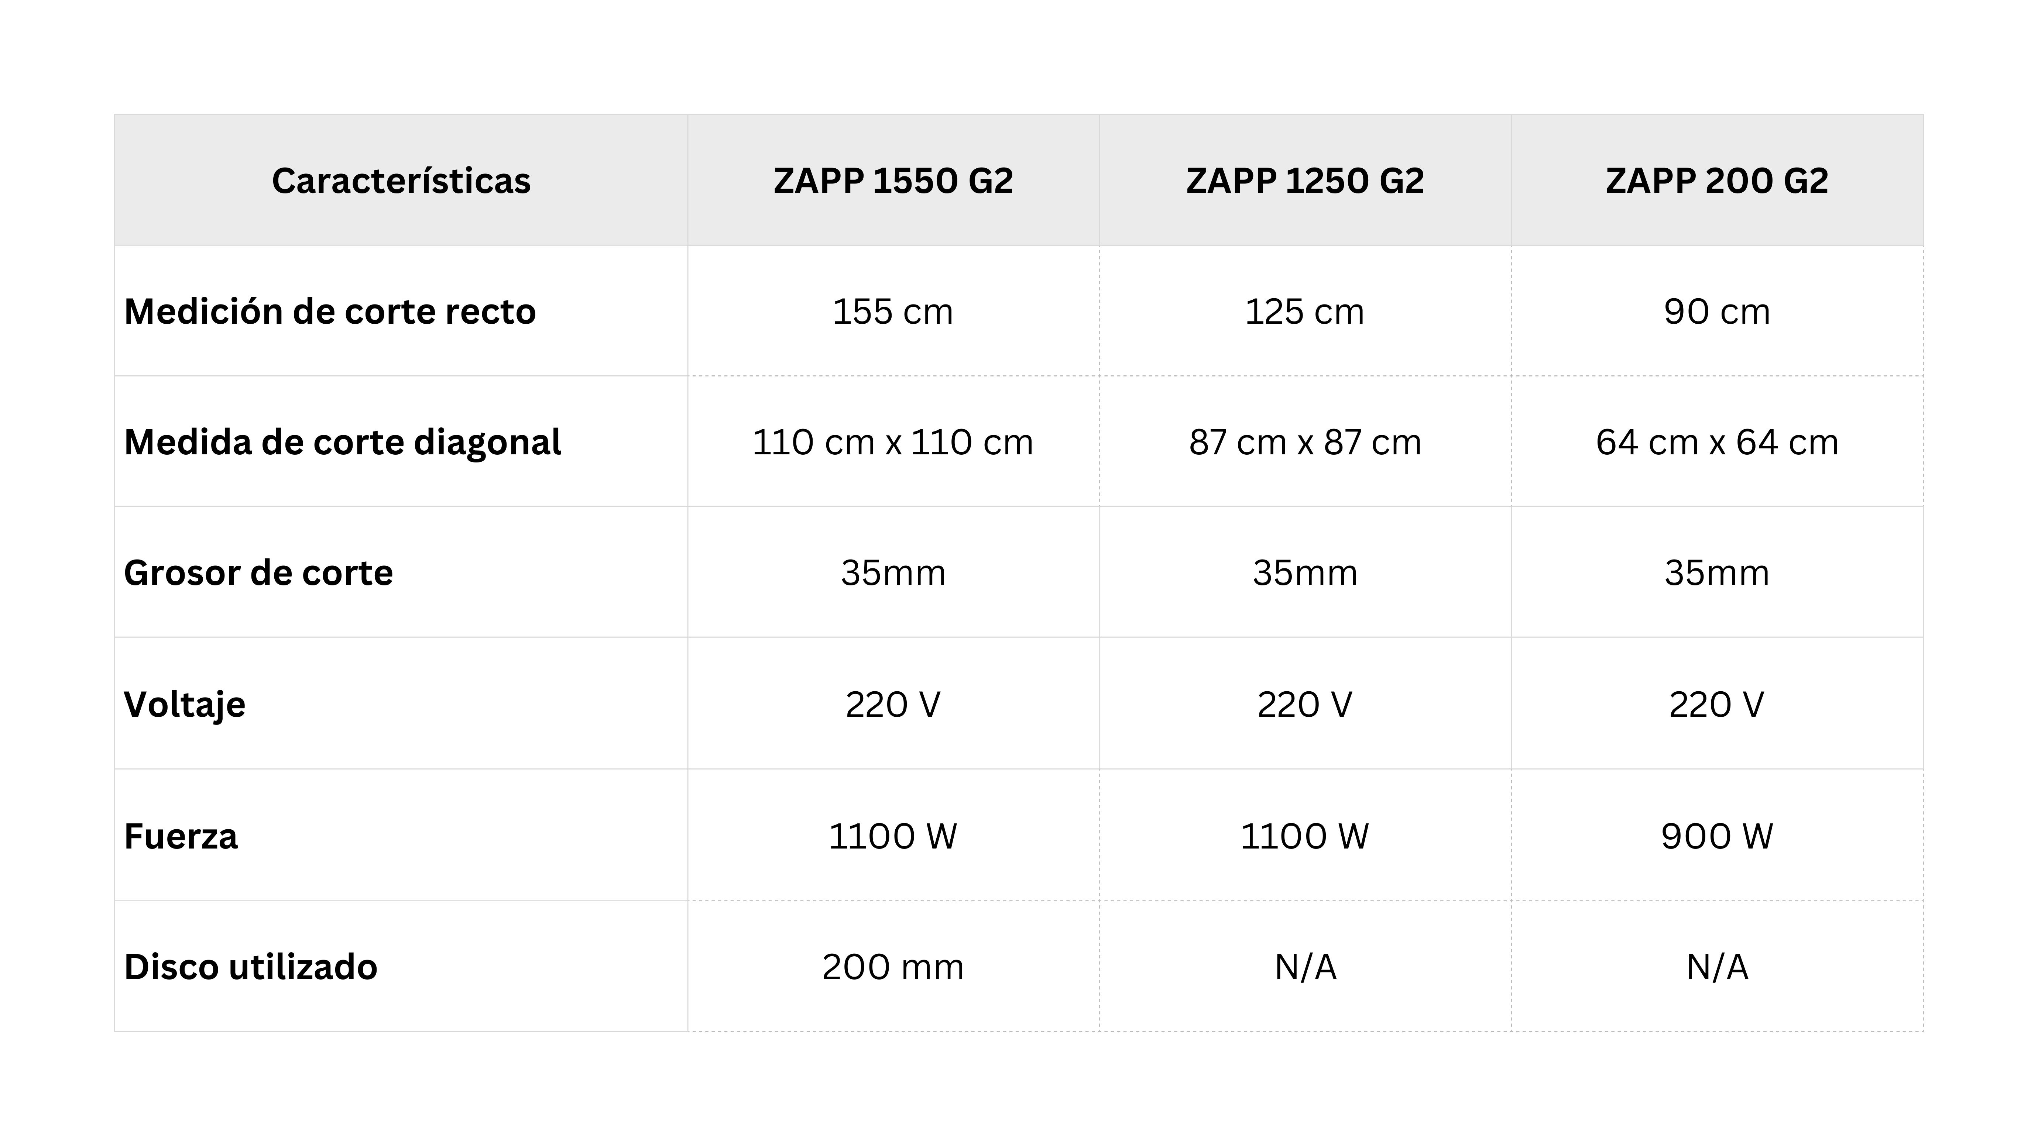2038x1146 pixels.
Task: Click the Características header cell
Action: click(401, 180)
